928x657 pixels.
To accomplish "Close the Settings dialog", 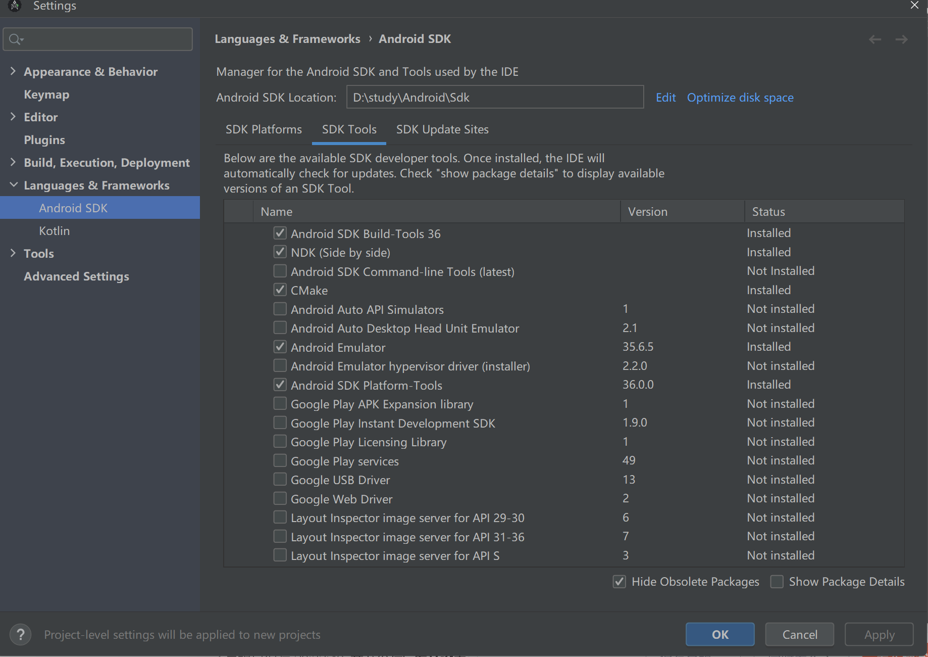I will [x=914, y=5].
